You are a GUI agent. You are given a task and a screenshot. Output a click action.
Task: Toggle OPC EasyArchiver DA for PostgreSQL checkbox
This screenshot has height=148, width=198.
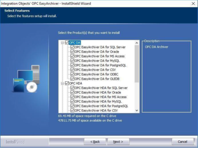pyautogui.click(x=72, y=65)
